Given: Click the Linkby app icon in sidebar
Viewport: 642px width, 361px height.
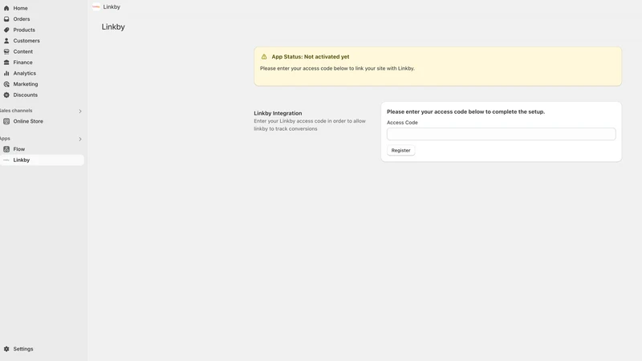Looking at the screenshot, I should click(6, 160).
